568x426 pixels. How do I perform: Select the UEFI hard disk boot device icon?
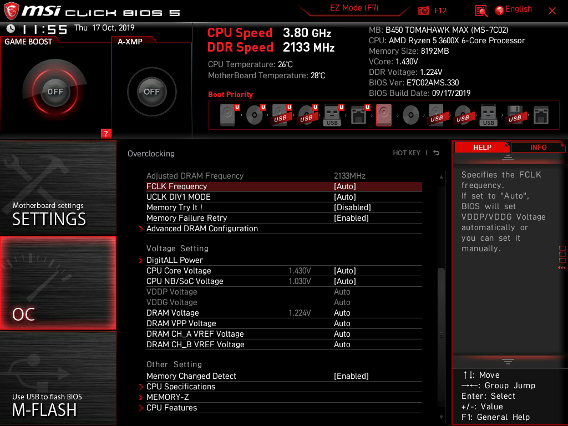point(229,115)
